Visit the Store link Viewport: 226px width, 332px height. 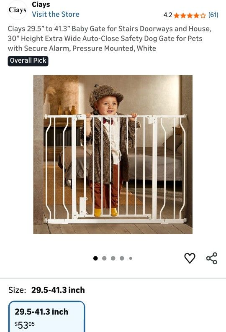[56, 14]
